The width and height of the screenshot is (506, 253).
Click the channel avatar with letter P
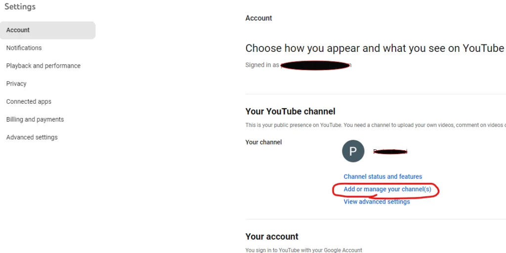click(x=353, y=151)
